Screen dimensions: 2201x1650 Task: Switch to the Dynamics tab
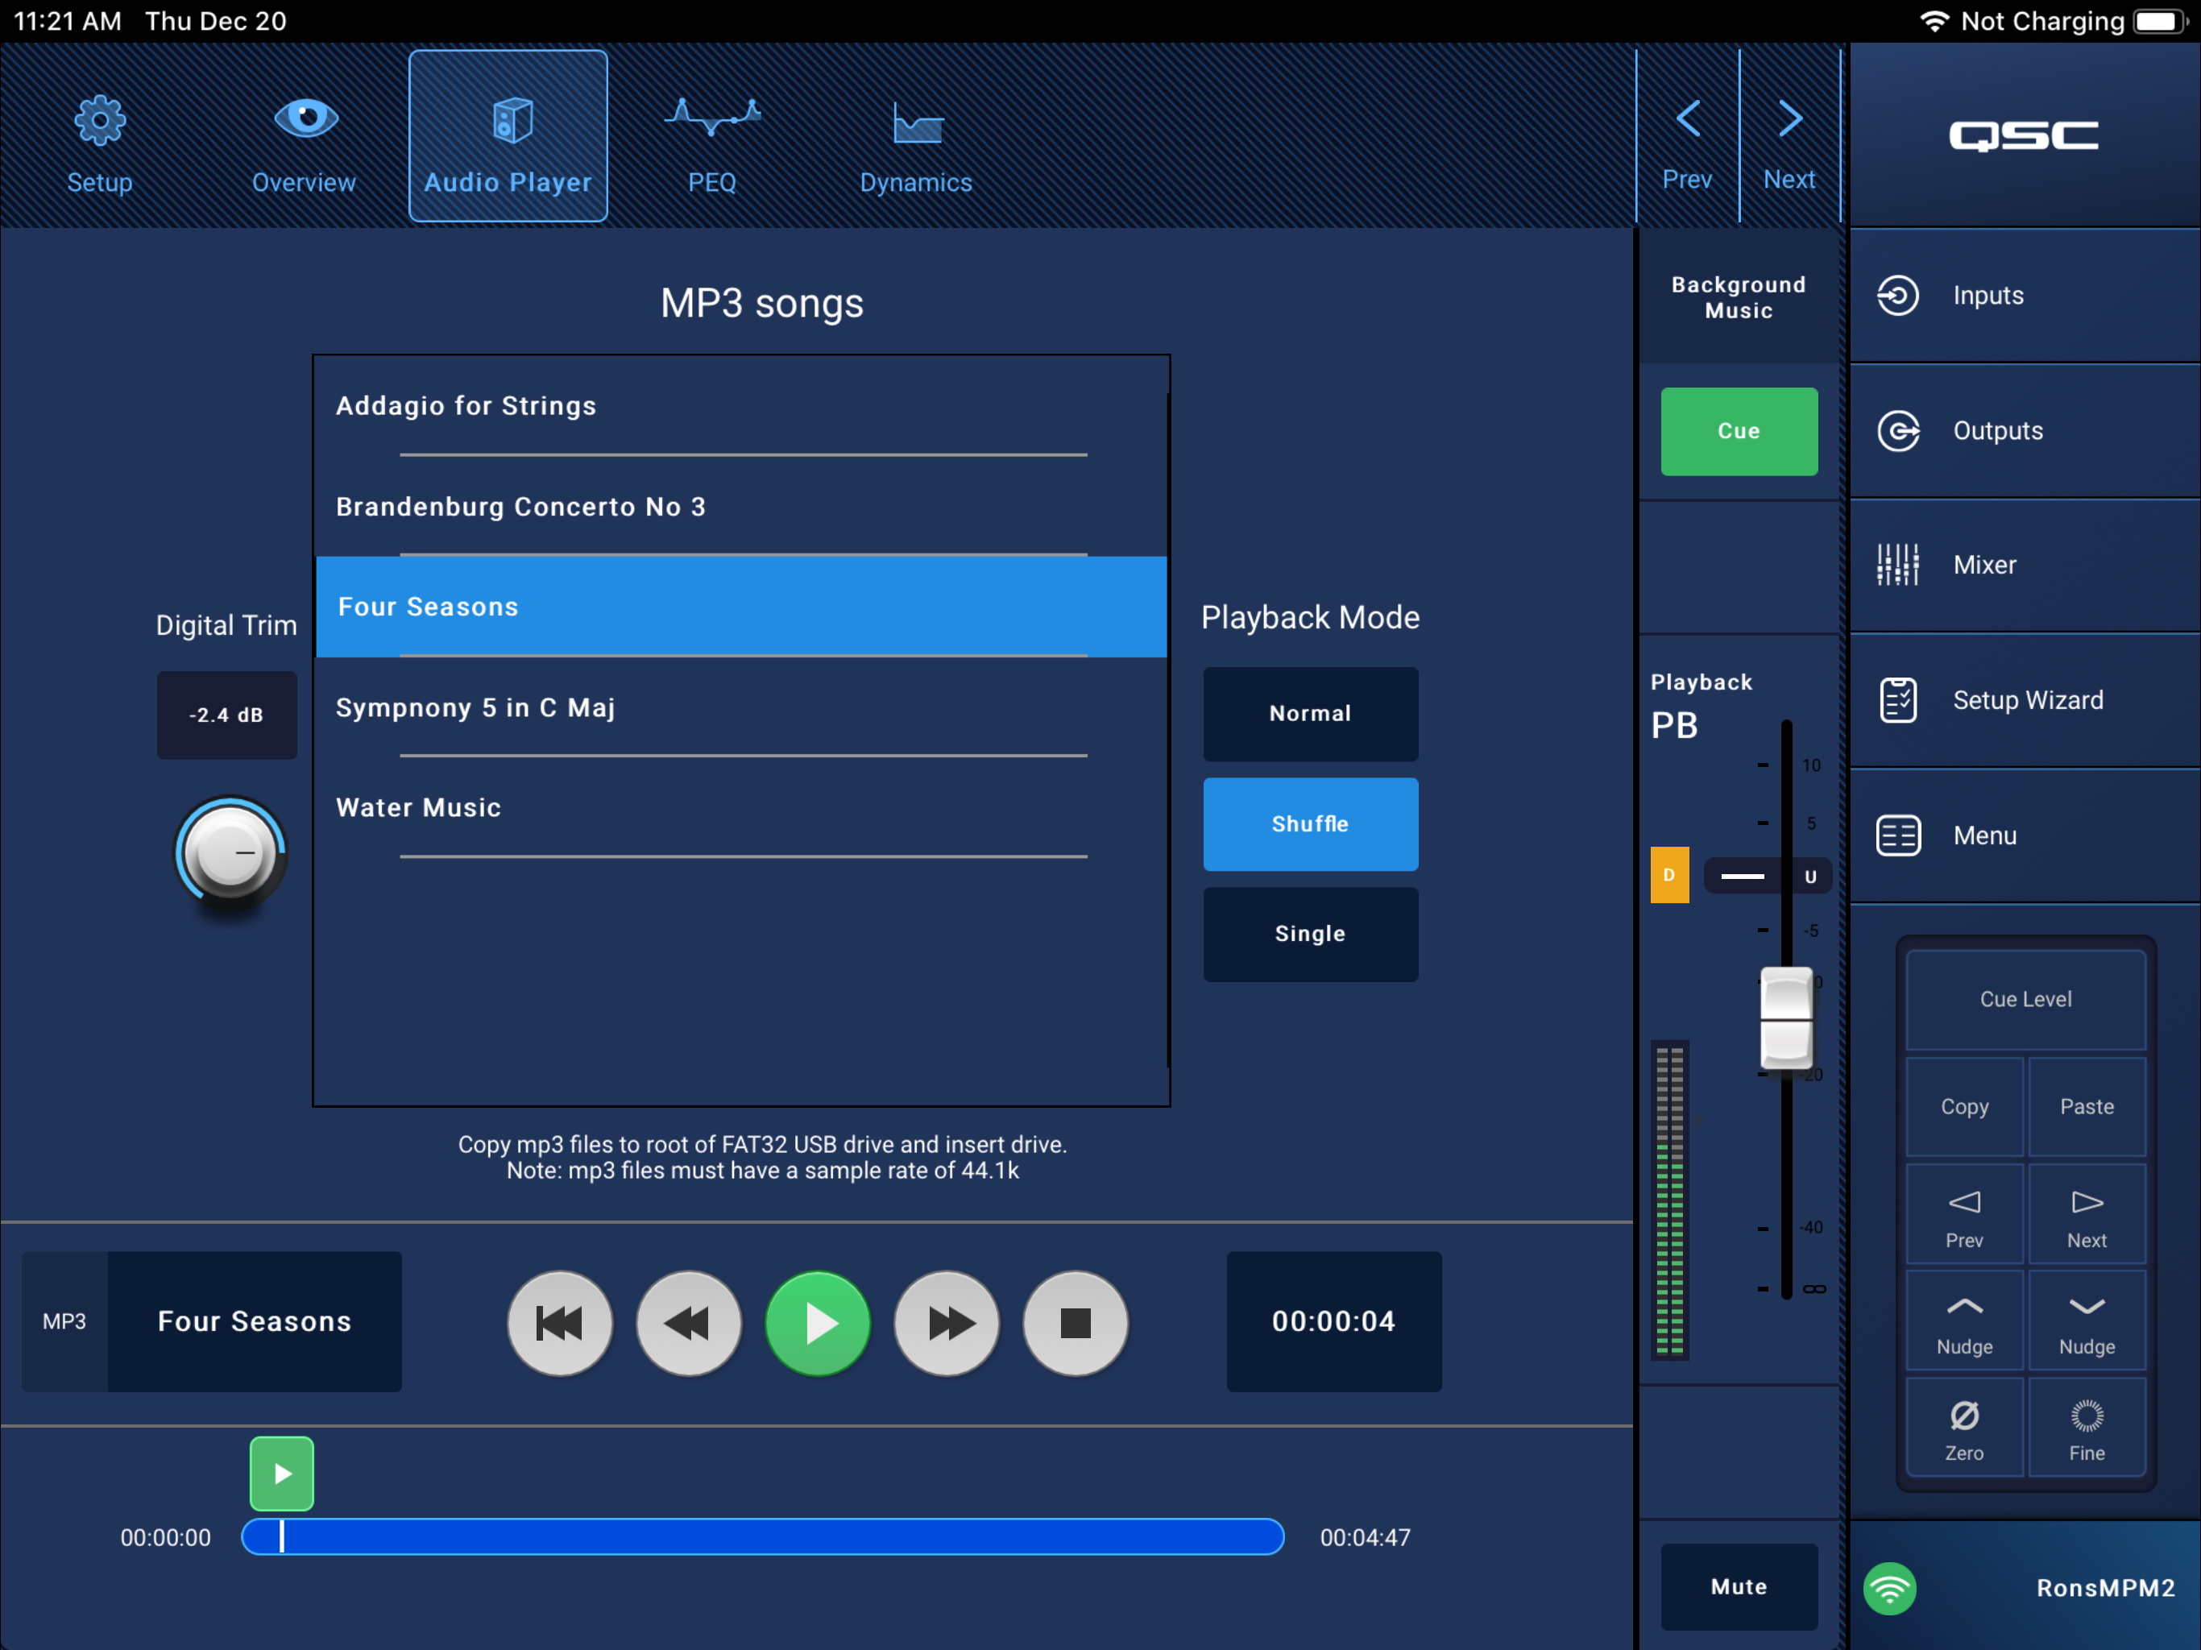click(x=915, y=135)
